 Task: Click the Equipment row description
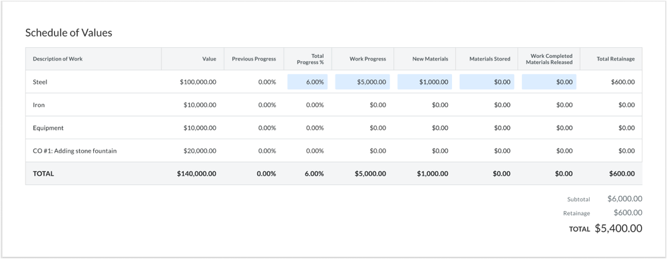[48, 128]
